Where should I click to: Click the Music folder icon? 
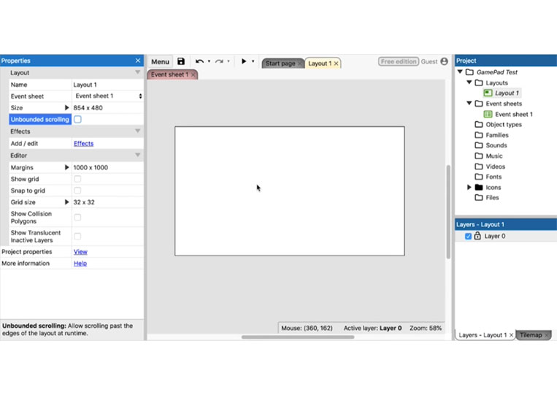pos(479,156)
